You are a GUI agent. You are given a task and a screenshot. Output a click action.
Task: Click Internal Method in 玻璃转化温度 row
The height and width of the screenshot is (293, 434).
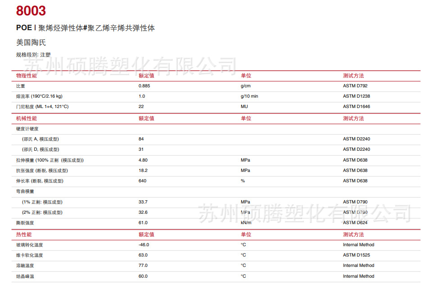pyautogui.click(x=358, y=245)
